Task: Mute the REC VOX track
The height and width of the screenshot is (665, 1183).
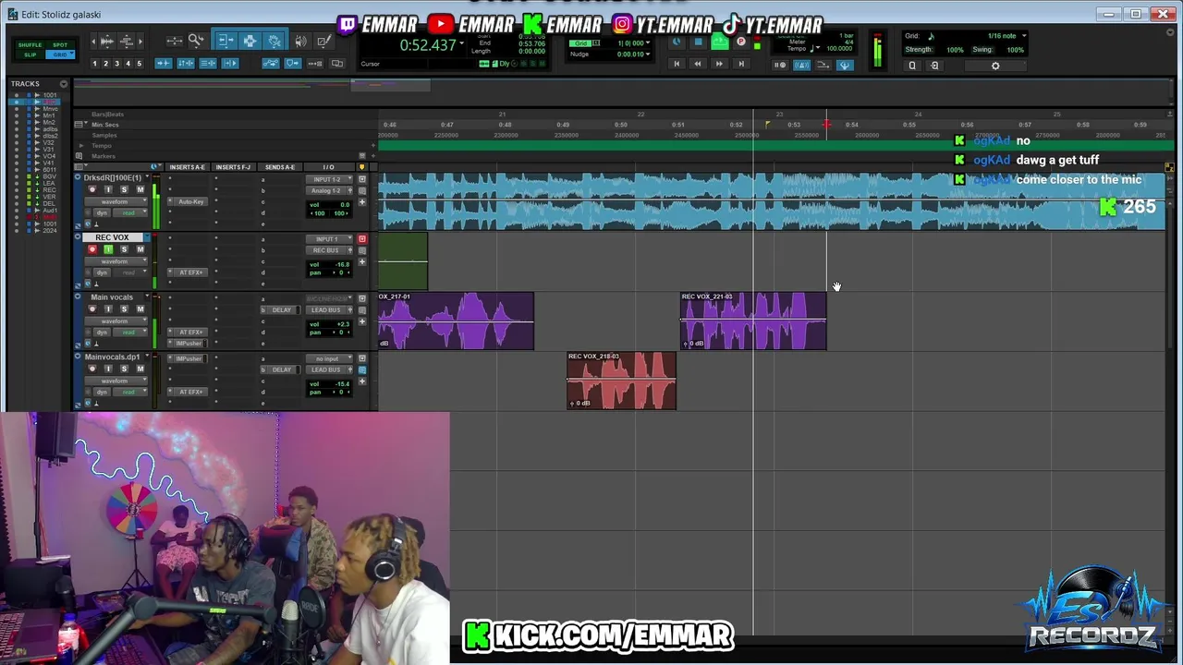Action: (x=140, y=249)
